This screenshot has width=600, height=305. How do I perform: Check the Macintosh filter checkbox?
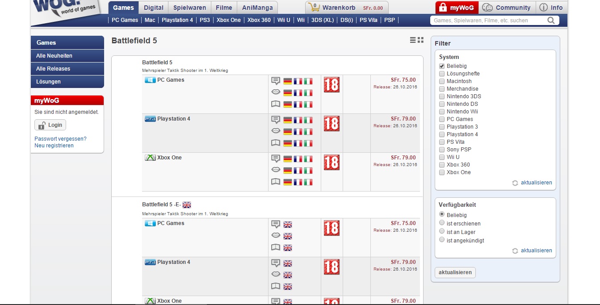[x=442, y=81]
